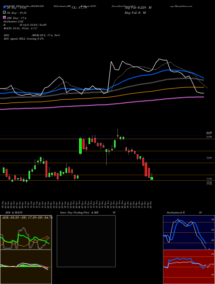Screen dimensions: 215x284
Task: Click the 'MACD: 18.31, 19.41, -1.1 C' line
Action: 20,28
